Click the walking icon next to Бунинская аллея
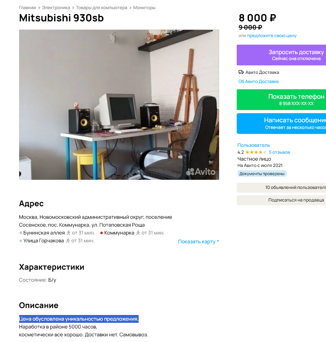 click(x=69, y=233)
